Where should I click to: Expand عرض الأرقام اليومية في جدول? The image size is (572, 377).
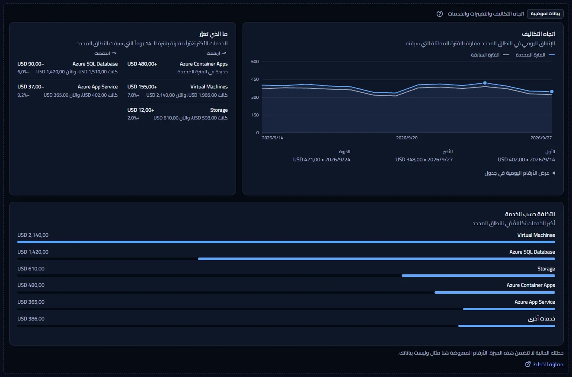(520, 173)
